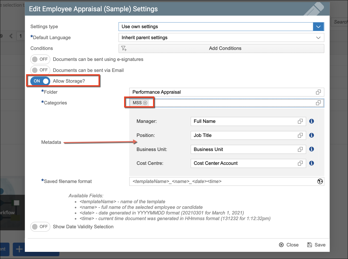The width and height of the screenshot is (348, 259).
Task: Save the appraisal settings
Action: pos(316,245)
